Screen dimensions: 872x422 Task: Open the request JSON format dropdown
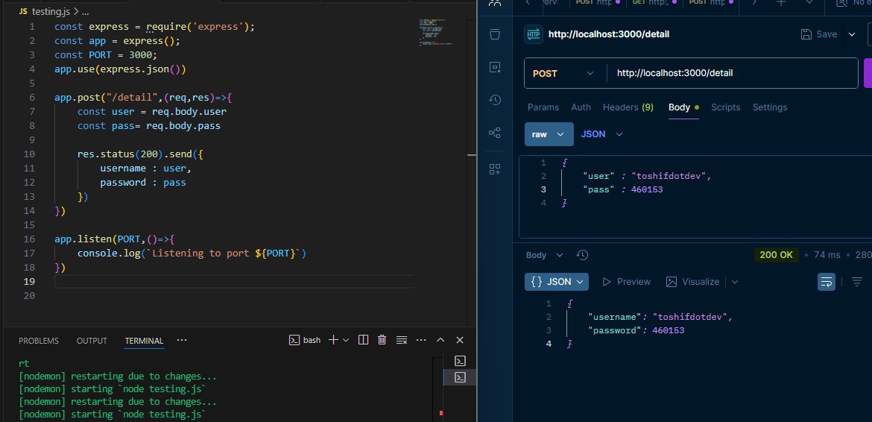601,134
